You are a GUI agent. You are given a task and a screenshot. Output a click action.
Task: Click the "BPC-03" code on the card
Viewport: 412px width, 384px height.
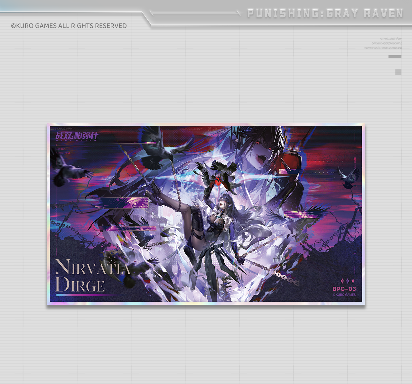pos(344,289)
